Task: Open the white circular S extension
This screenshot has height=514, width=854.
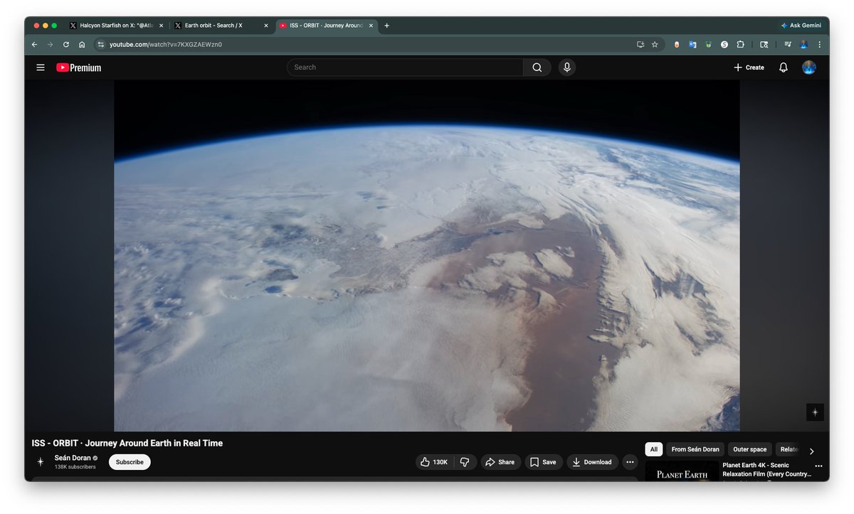Action: (724, 44)
